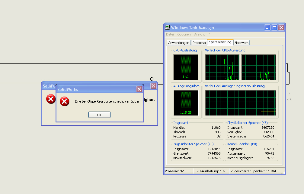Click status bar text Prozesse: 32
The height and width of the screenshot is (194, 304).
coord(174,171)
